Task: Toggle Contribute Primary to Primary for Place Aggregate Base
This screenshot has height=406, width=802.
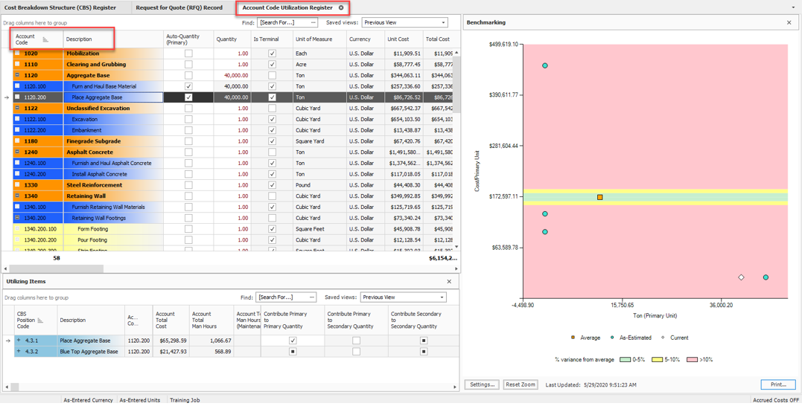Action: click(x=293, y=341)
